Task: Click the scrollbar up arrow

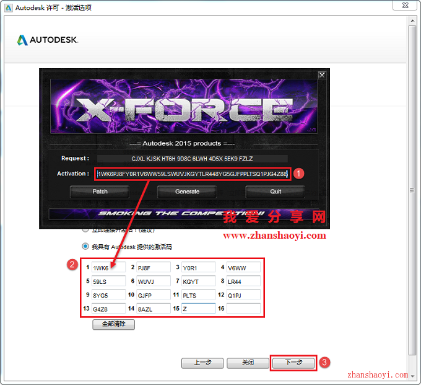Action: tap(412, 20)
